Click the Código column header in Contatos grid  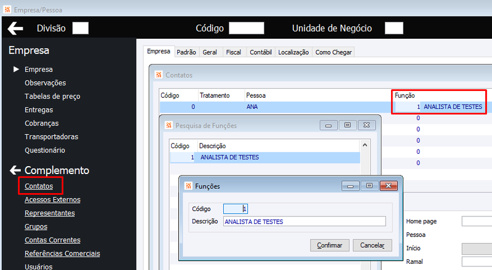pyautogui.click(x=170, y=95)
